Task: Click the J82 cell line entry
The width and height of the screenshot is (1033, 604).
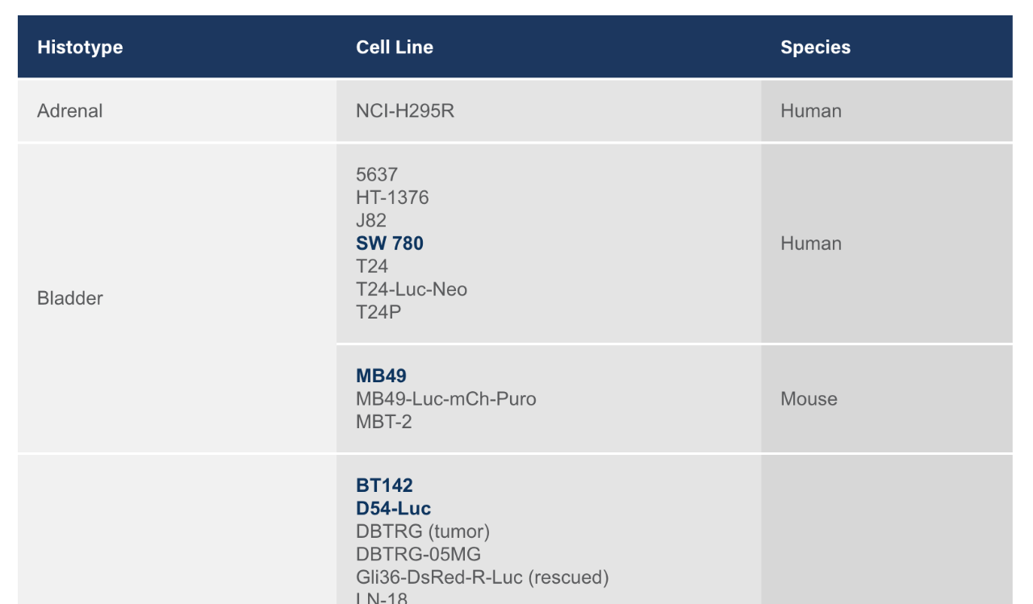Action: click(x=371, y=220)
